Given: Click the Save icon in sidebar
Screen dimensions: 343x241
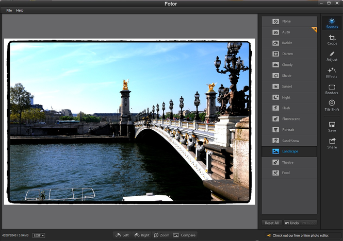Looking at the screenshot, I should click(332, 127).
